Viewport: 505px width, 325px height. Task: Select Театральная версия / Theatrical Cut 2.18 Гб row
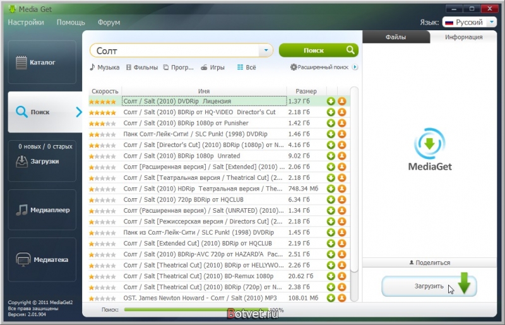click(219, 178)
